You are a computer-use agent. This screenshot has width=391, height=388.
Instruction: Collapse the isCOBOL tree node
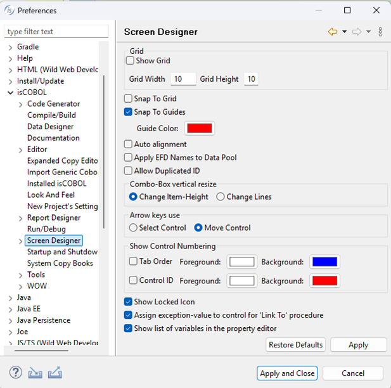[10, 93]
